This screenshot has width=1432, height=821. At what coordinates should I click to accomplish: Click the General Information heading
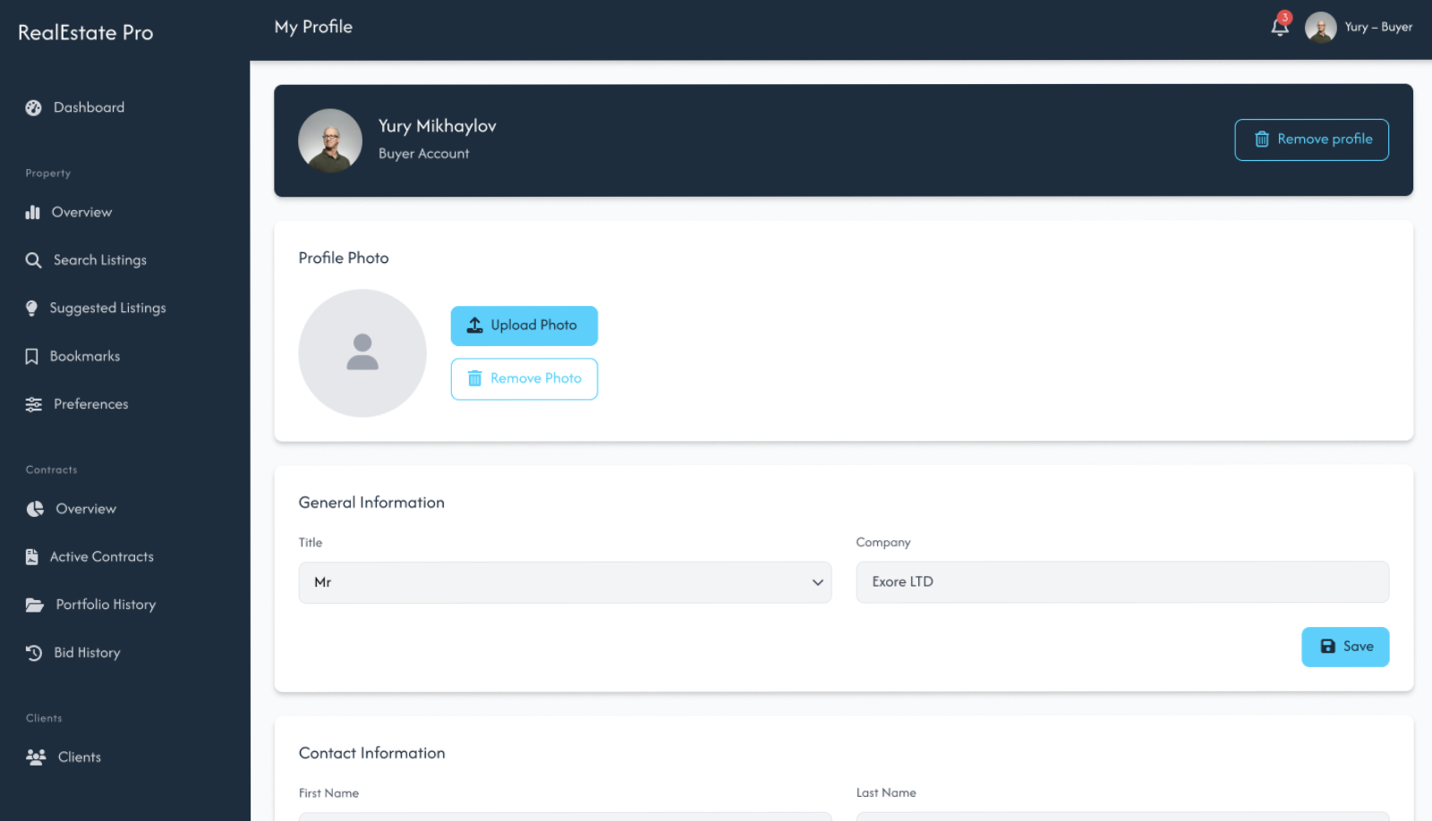tap(371, 503)
